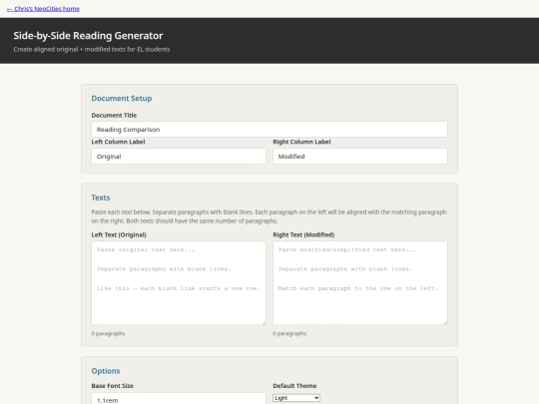Click the right text's 0 paragraphs counter
Screen dimensions: 539x404
pos(289,333)
